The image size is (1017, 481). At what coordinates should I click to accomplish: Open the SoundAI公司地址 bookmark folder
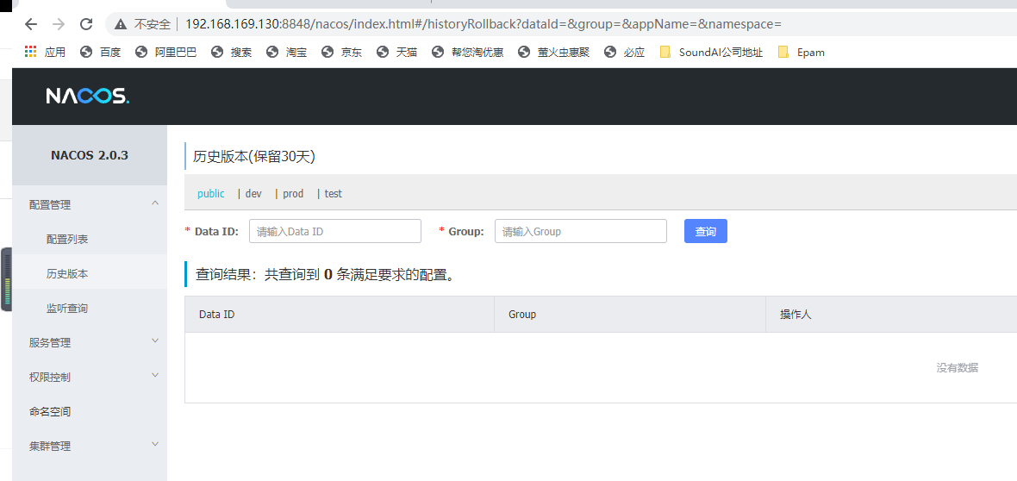tap(711, 53)
